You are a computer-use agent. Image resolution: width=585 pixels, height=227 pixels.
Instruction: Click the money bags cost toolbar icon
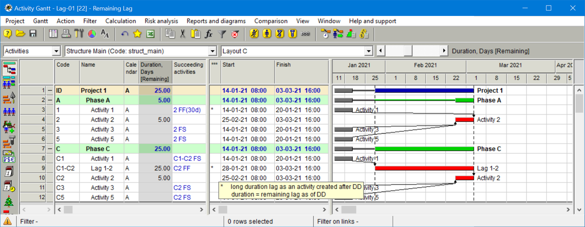364,34
